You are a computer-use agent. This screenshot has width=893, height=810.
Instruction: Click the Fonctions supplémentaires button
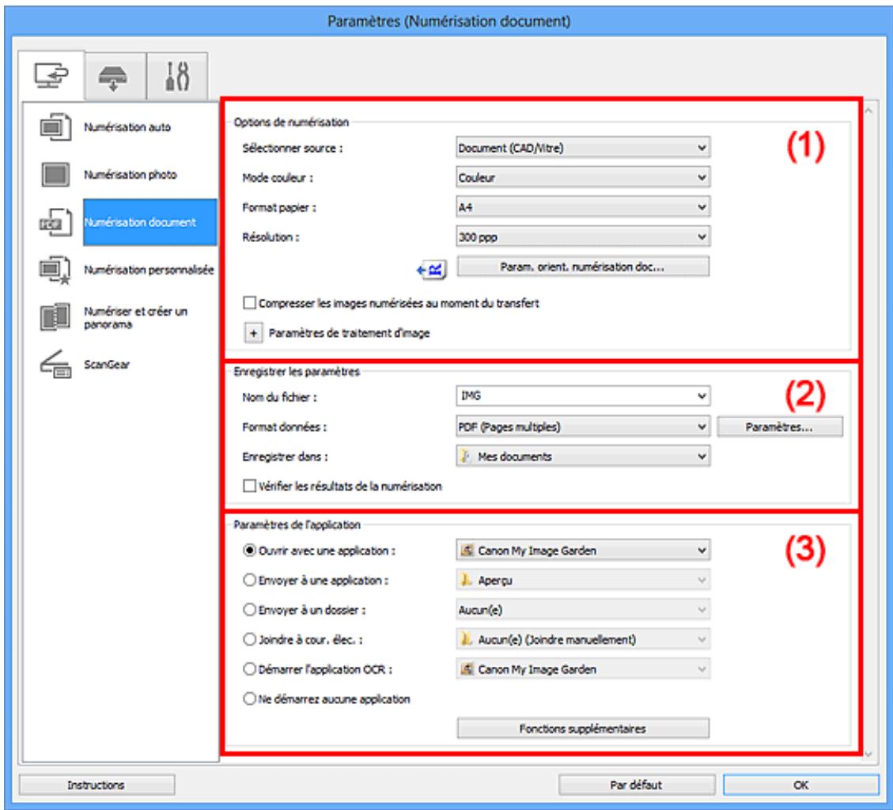[x=583, y=728]
